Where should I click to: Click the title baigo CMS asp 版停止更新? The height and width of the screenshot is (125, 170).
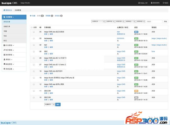tap(54, 84)
